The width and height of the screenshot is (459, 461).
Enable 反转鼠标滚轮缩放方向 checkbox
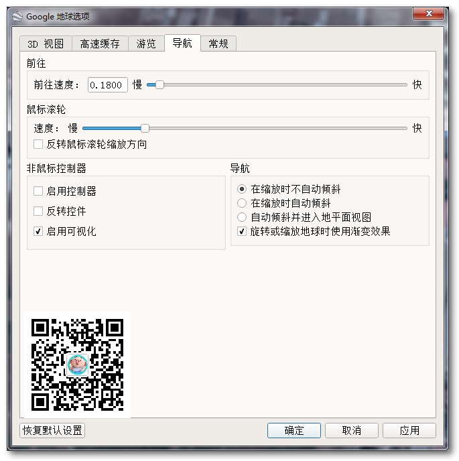coord(39,144)
